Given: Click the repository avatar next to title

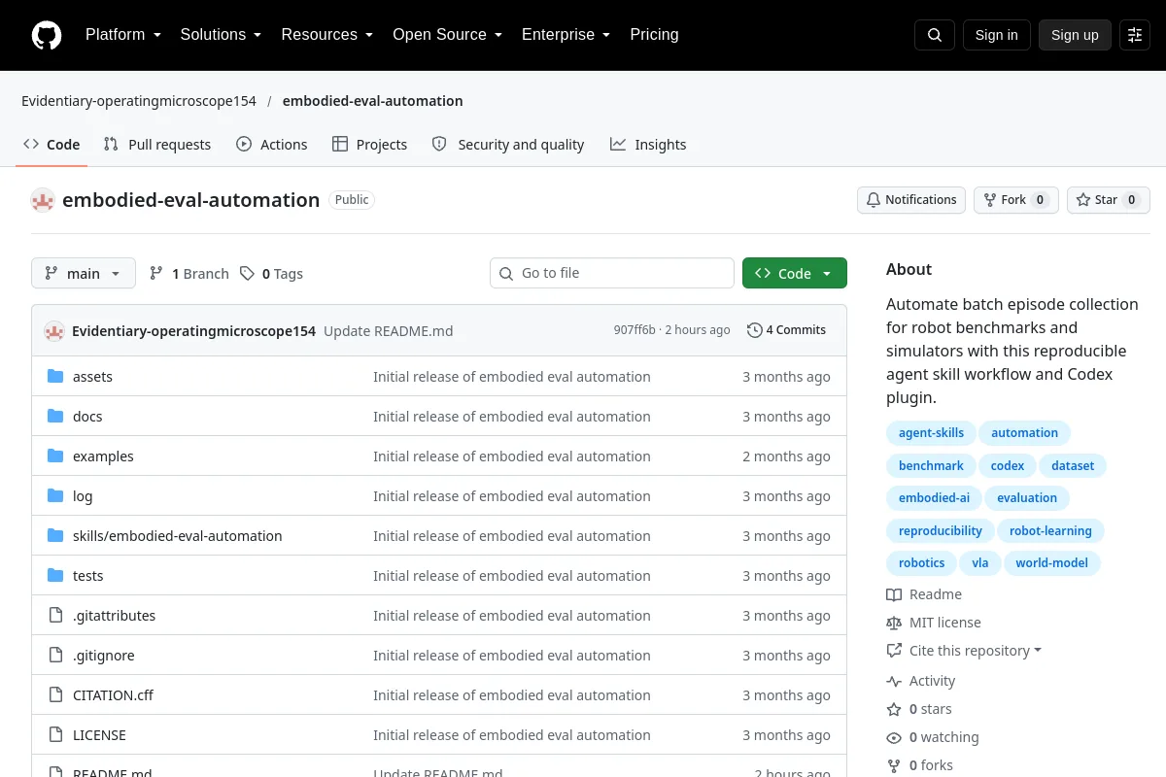Looking at the screenshot, I should (x=43, y=200).
